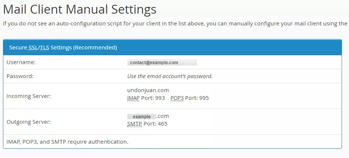Click the POP3 abbreviation under Incoming Server
The image size is (349, 158).
point(177,98)
